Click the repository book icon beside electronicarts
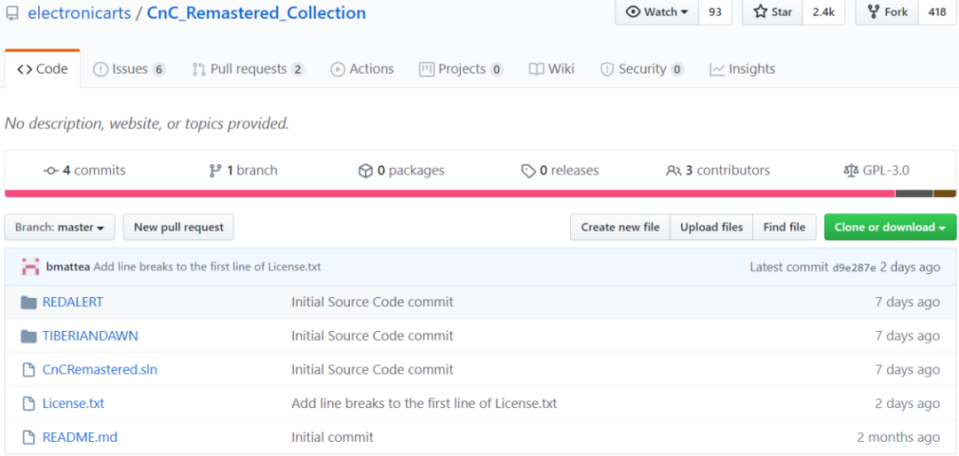 tap(12, 13)
